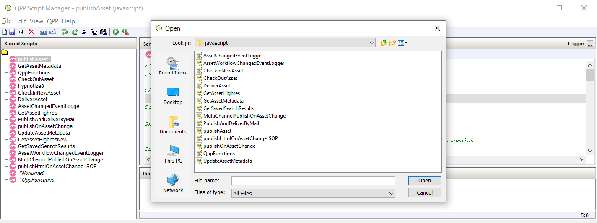Click the file icon next to QppFunctions in dialog
The image size is (597, 223).
[x=199, y=154]
